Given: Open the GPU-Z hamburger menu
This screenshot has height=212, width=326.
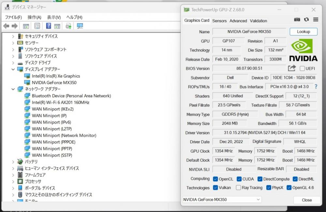Looking at the screenshot, I should pos(316,20).
